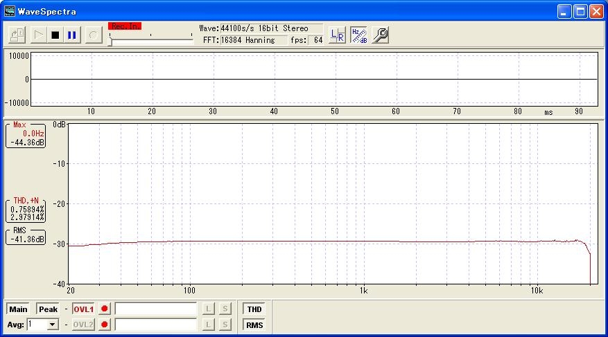608x337 pixels.
Task: Toggle the Main display button
Action: [18, 309]
